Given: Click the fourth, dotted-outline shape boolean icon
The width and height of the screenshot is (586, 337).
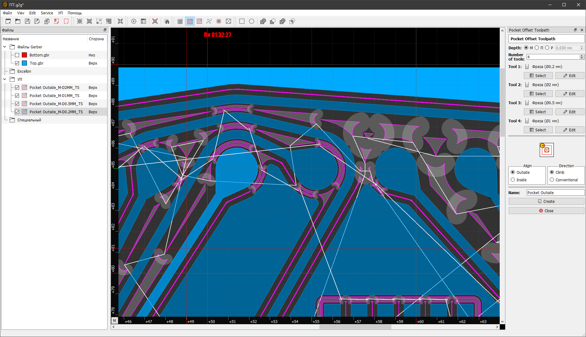Looking at the screenshot, I should coord(292,21).
